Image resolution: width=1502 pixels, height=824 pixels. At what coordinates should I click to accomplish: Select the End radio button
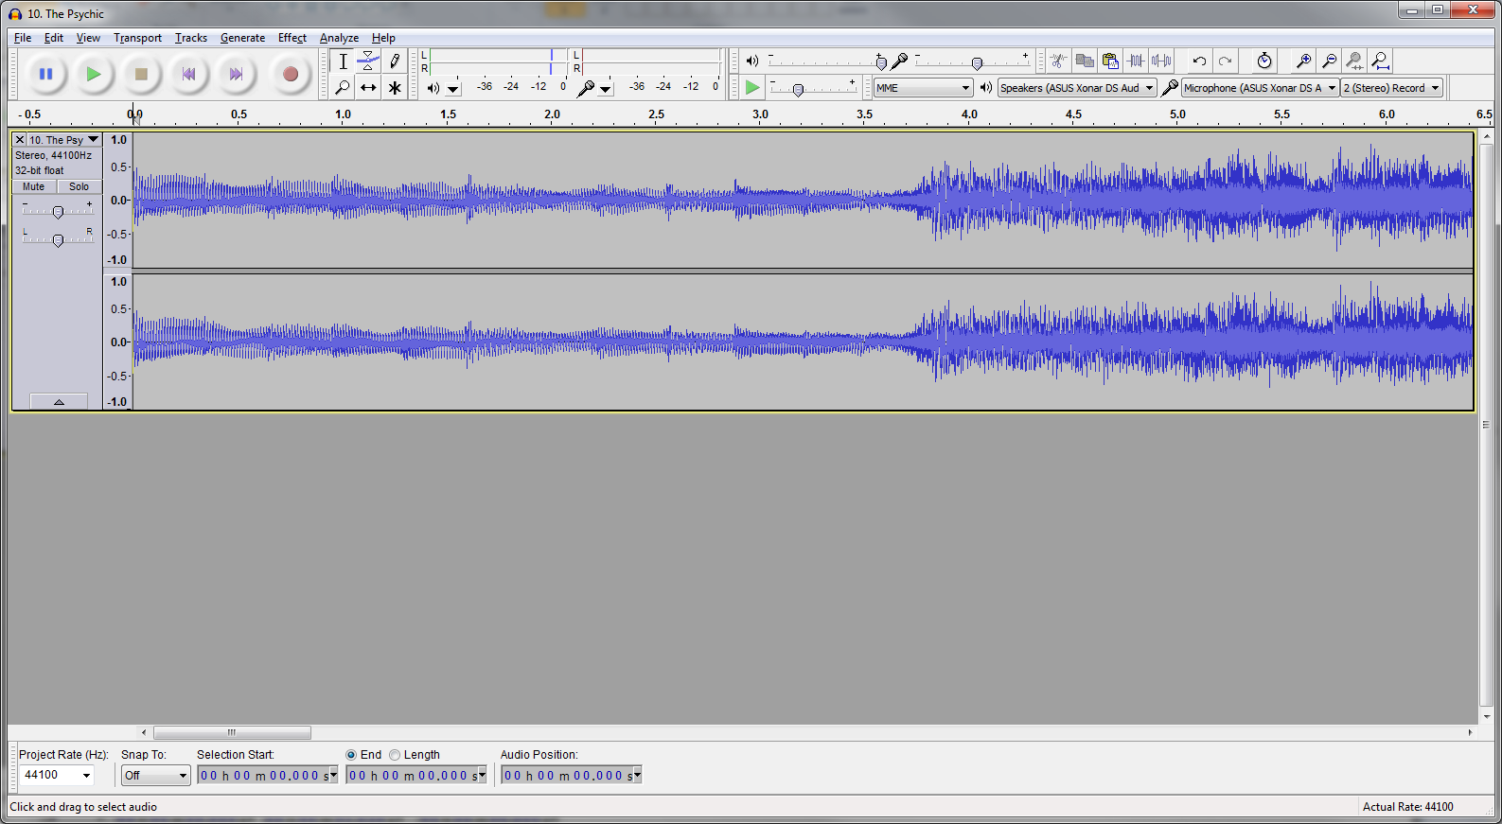pyautogui.click(x=351, y=755)
